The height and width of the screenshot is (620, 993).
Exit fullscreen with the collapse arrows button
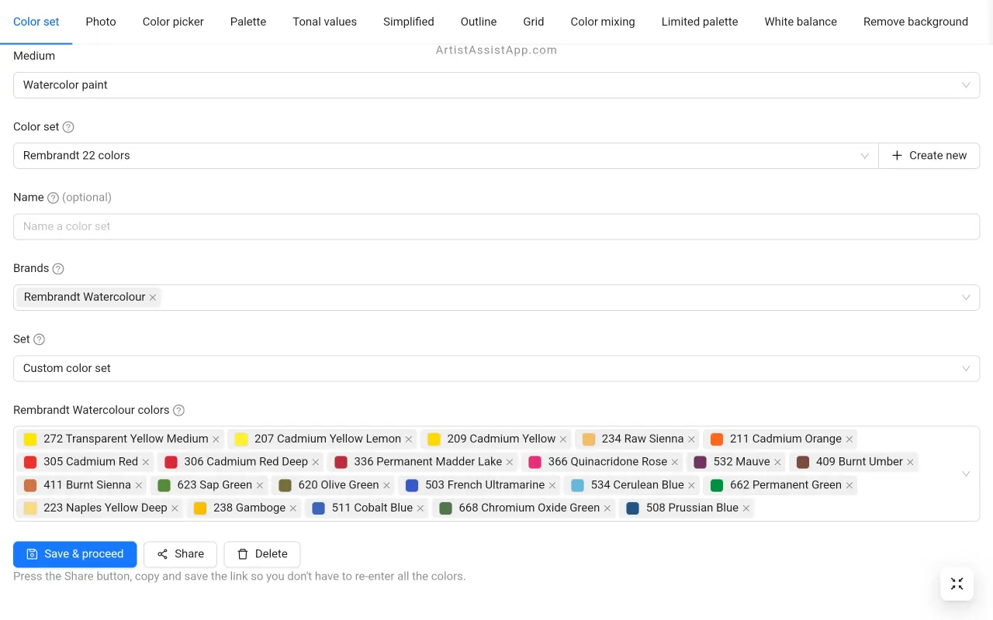pos(957,584)
